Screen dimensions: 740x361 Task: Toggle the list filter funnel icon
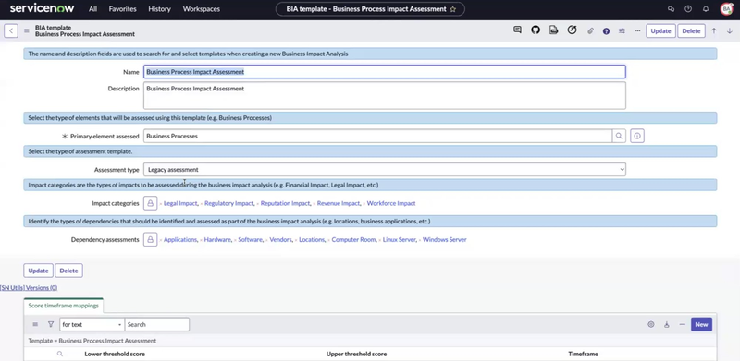click(51, 324)
